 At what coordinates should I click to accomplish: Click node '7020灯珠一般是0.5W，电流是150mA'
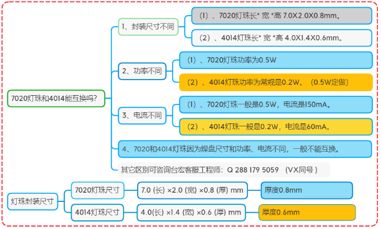click(276, 104)
